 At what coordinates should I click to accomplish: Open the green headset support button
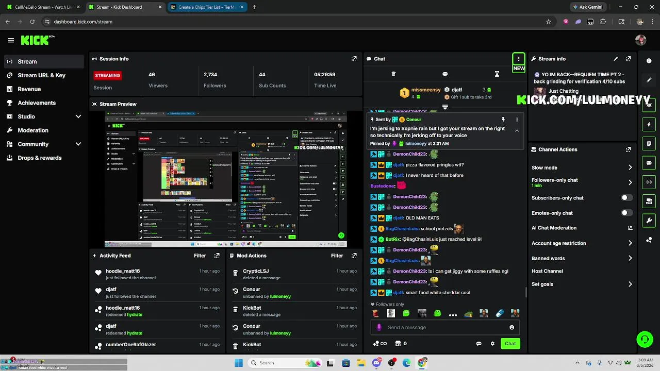pos(645,339)
